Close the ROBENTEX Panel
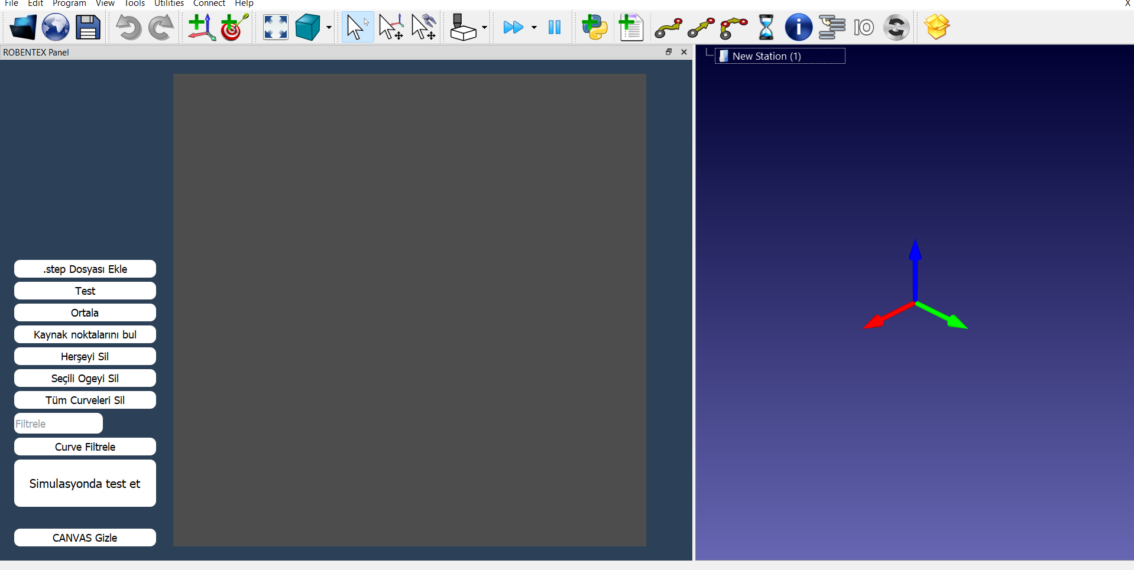This screenshot has height=570, width=1134. (x=684, y=52)
